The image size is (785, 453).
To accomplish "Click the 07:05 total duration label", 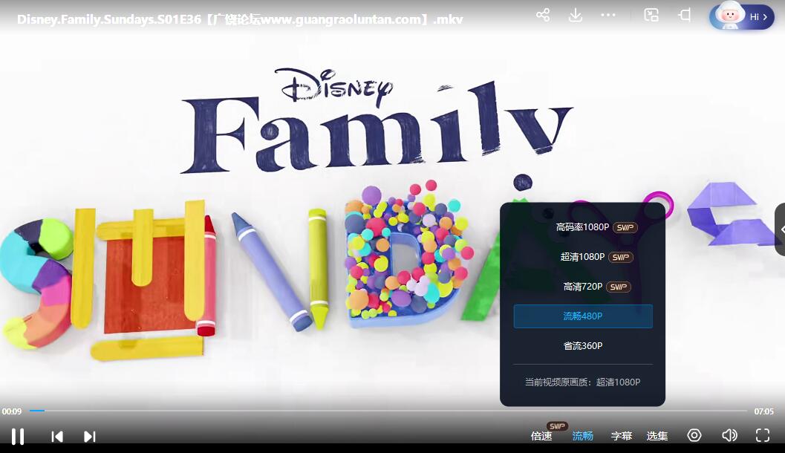I will coord(764,411).
